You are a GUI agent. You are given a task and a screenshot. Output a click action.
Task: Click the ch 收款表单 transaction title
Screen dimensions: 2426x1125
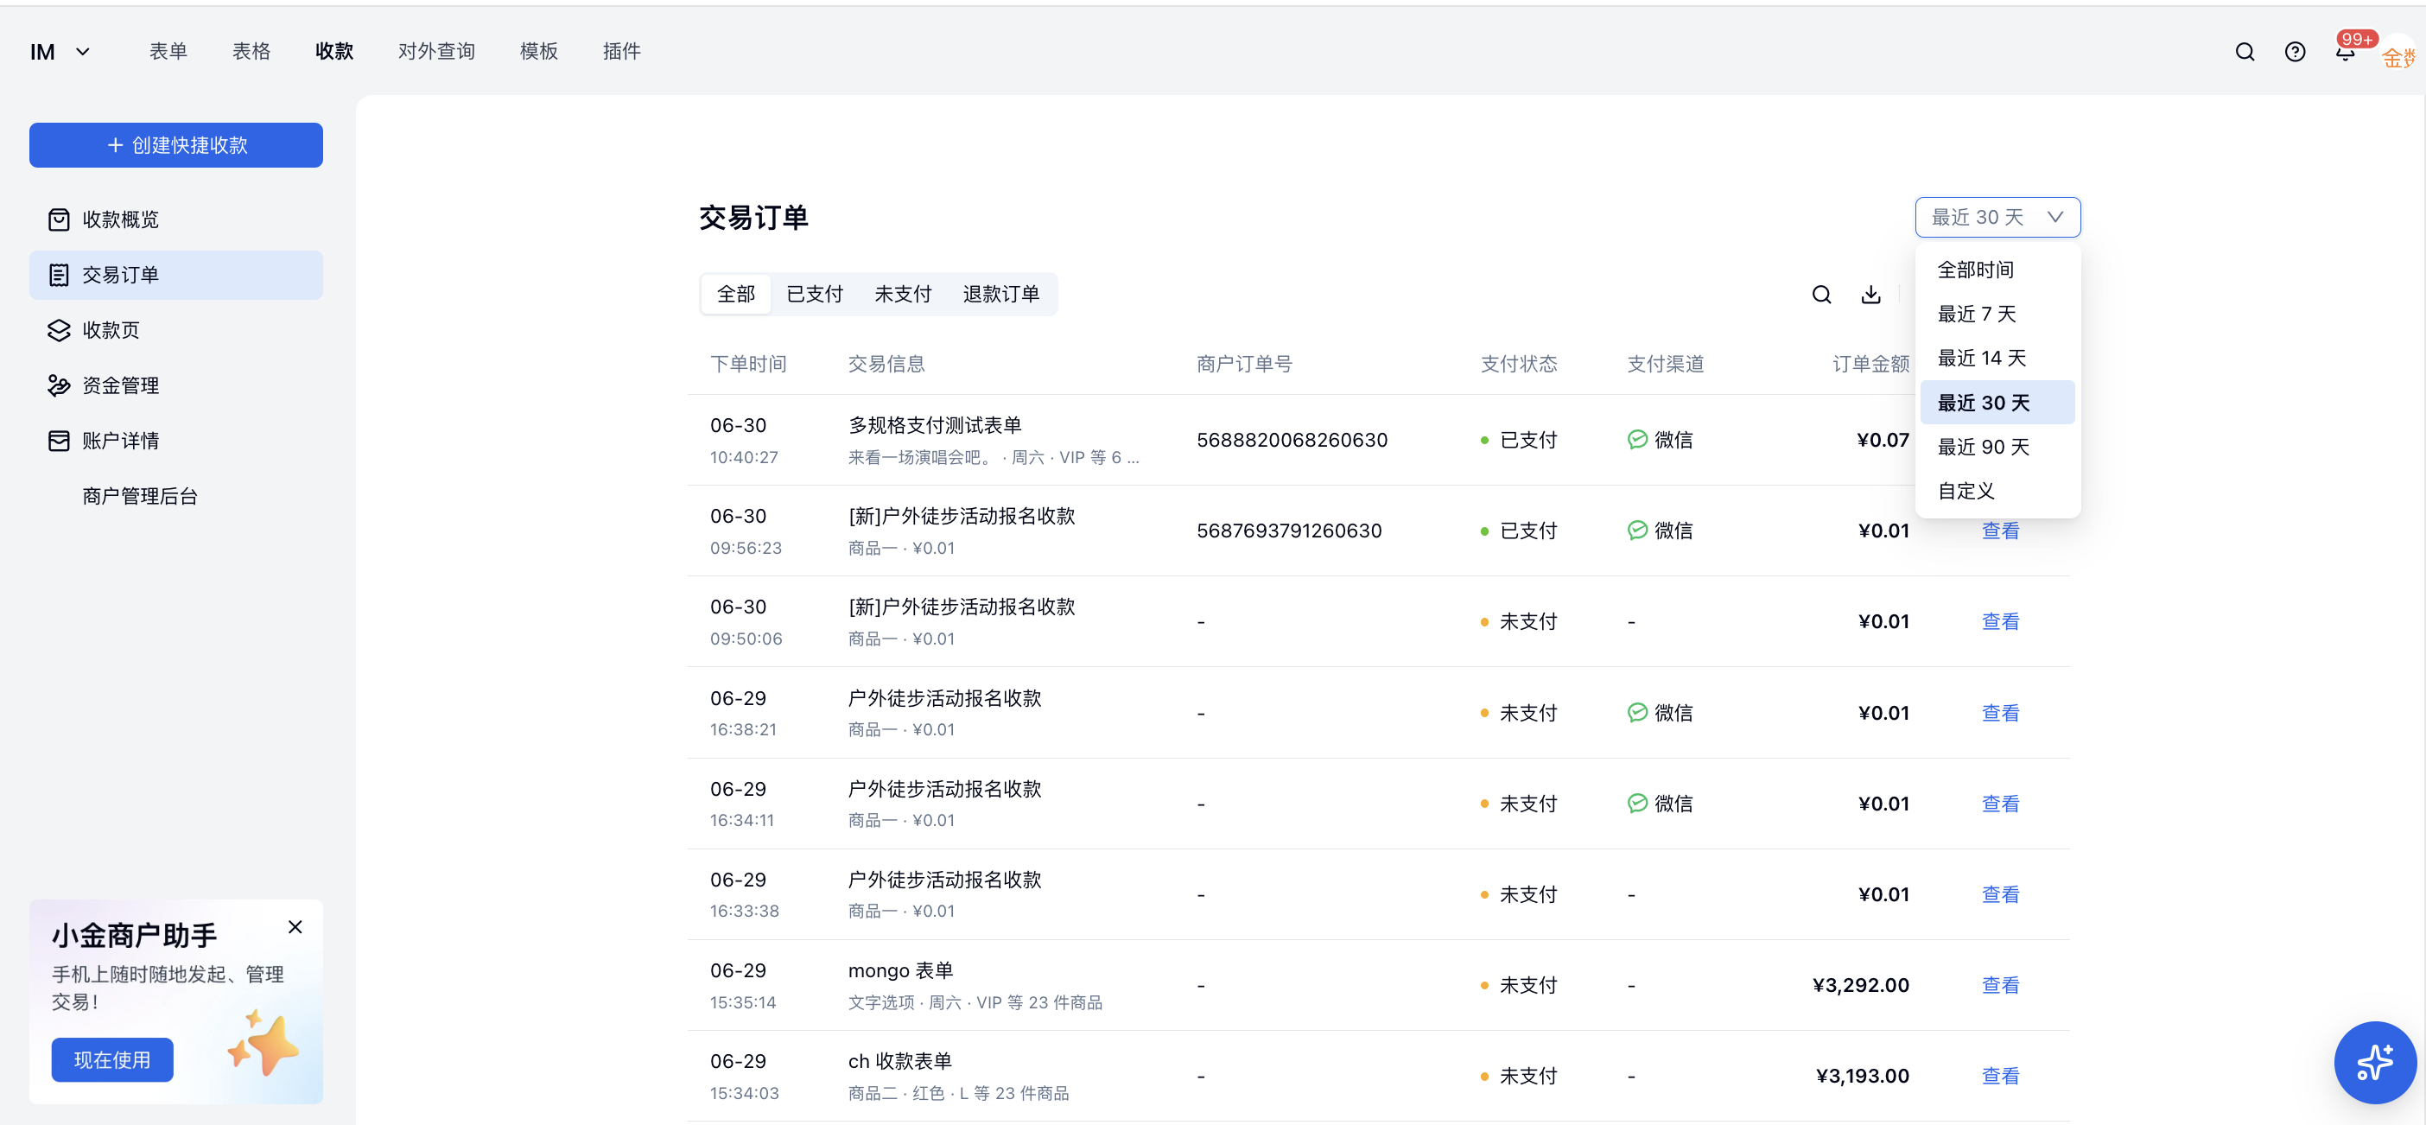[x=899, y=1062]
